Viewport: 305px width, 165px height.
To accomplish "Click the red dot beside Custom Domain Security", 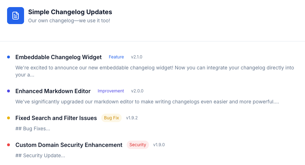I will point(8,145).
